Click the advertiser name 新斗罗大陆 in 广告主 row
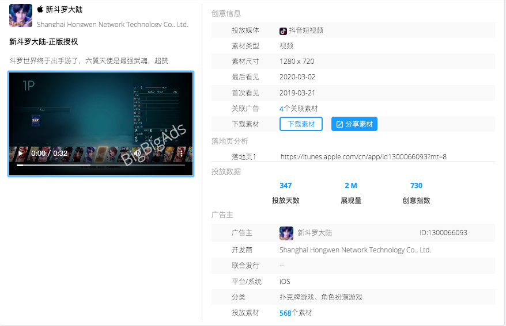506x326 pixels. click(x=314, y=233)
